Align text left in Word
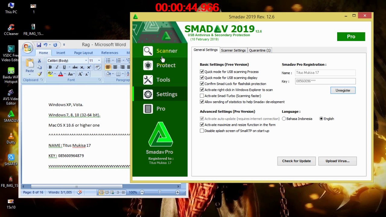This screenshot has height=217, width=386. tap(108, 67)
